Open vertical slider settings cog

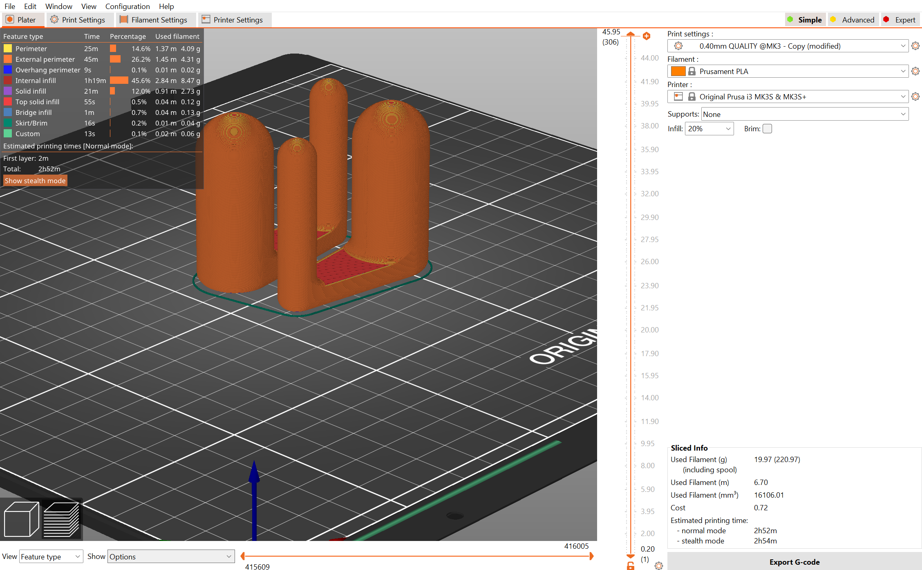[x=658, y=566]
